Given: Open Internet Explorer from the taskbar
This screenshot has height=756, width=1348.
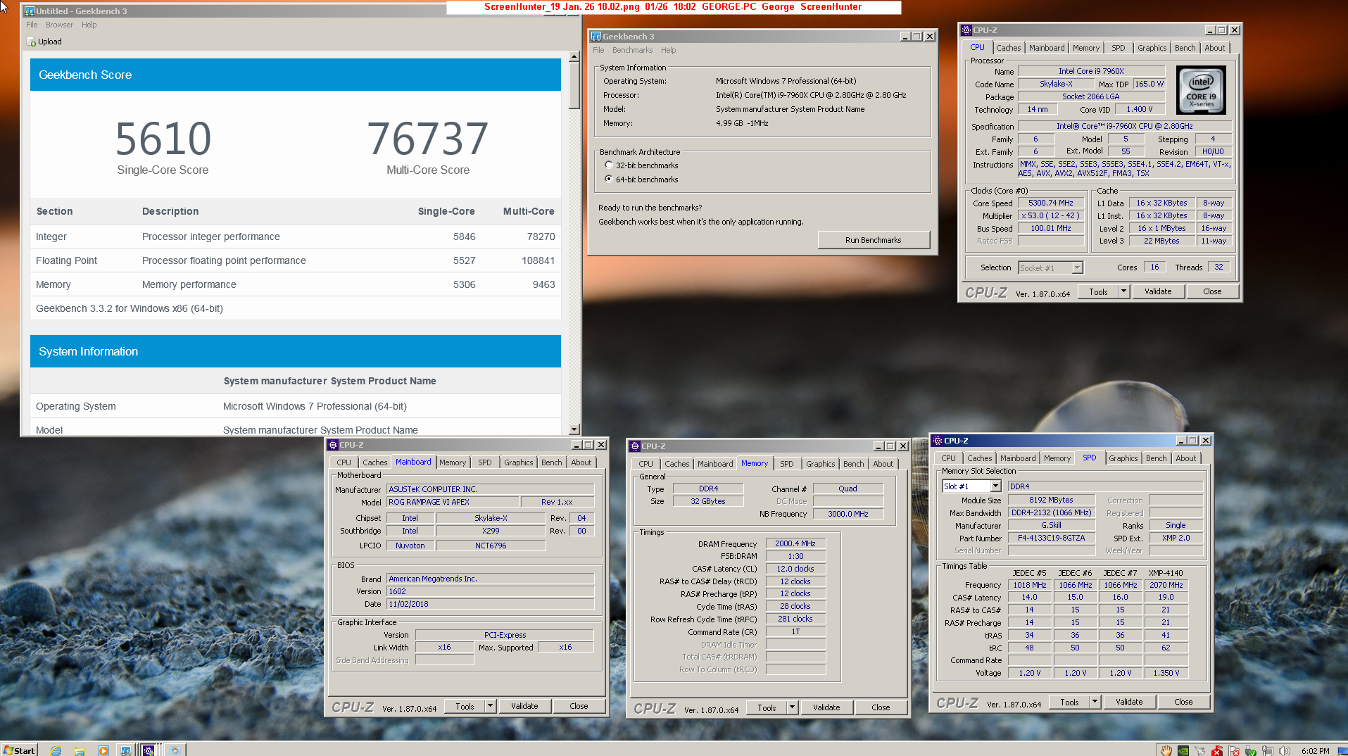Looking at the screenshot, I should point(56,750).
